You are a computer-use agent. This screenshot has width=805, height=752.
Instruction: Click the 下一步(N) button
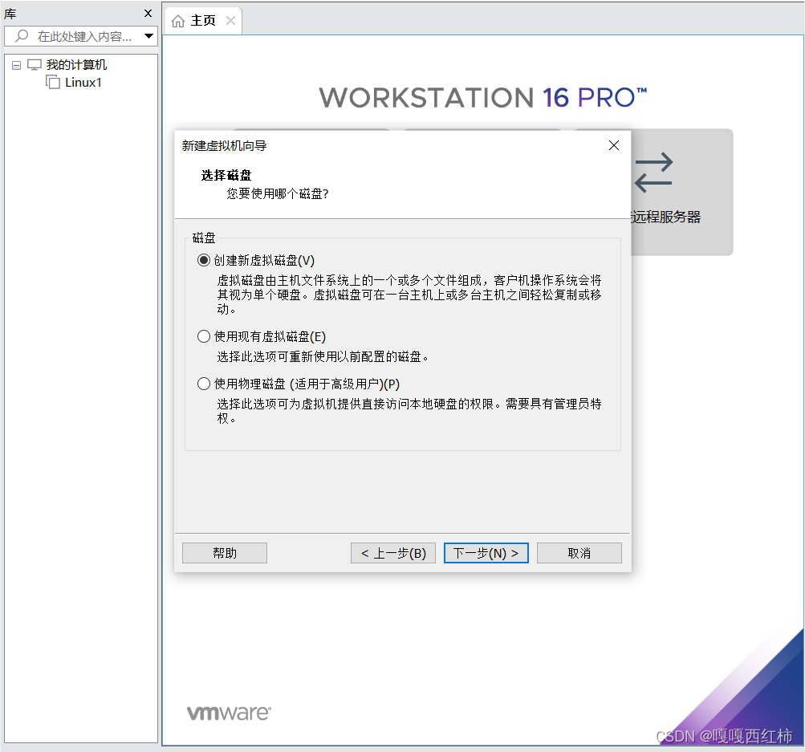486,553
